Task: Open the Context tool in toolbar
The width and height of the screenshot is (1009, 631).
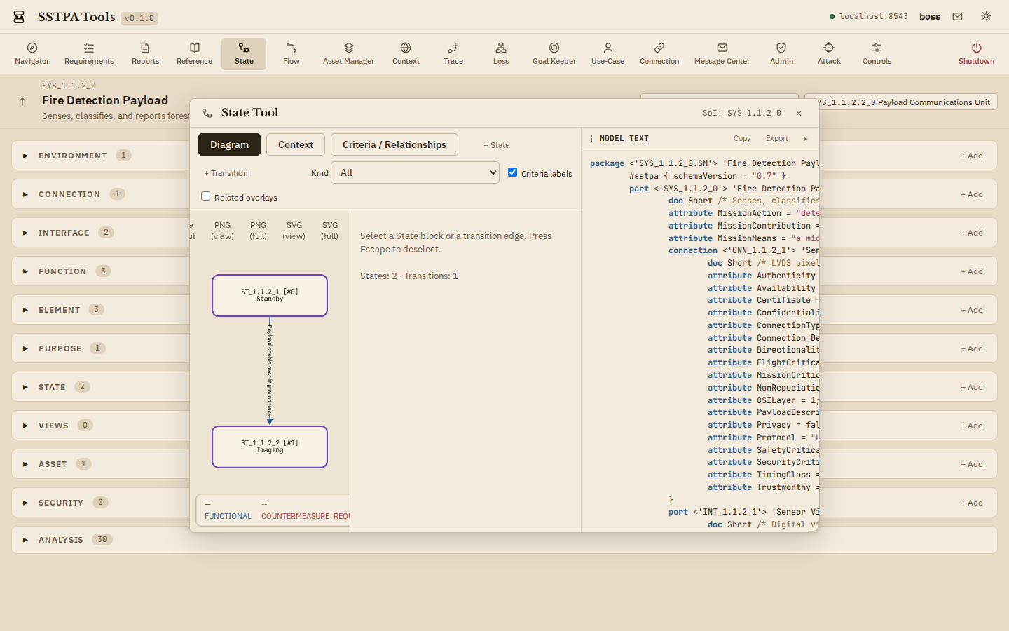Action: pyautogui.click(x=406, y=54)
